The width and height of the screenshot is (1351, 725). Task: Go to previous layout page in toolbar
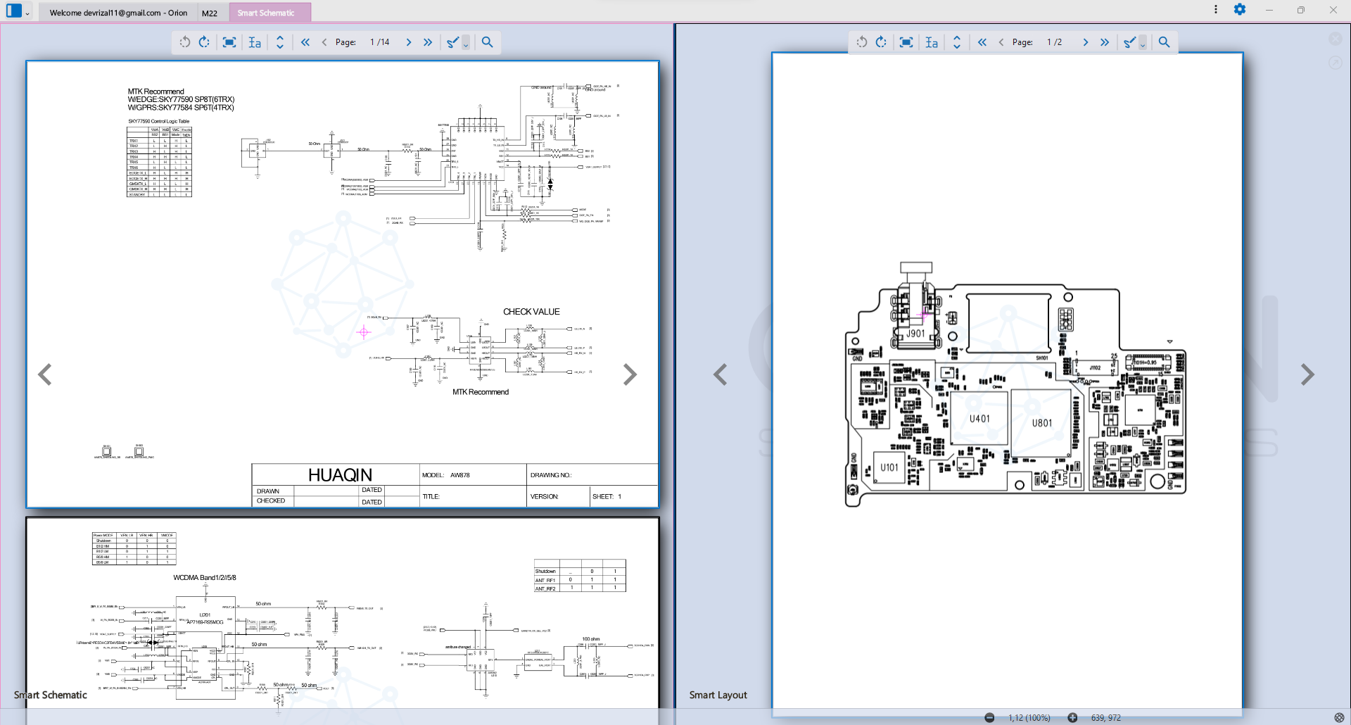(1001, 42)
